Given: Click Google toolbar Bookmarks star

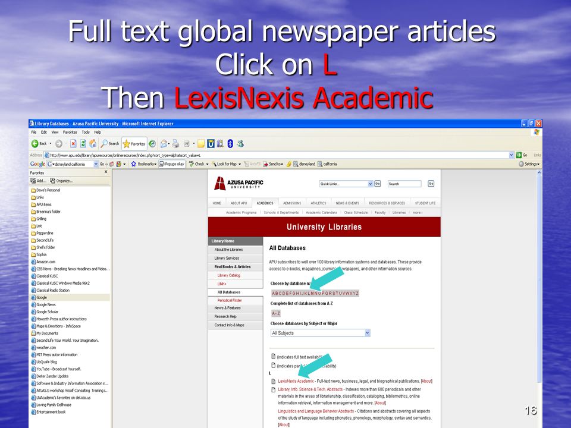Looking at the screenshot, I should 143,164.
